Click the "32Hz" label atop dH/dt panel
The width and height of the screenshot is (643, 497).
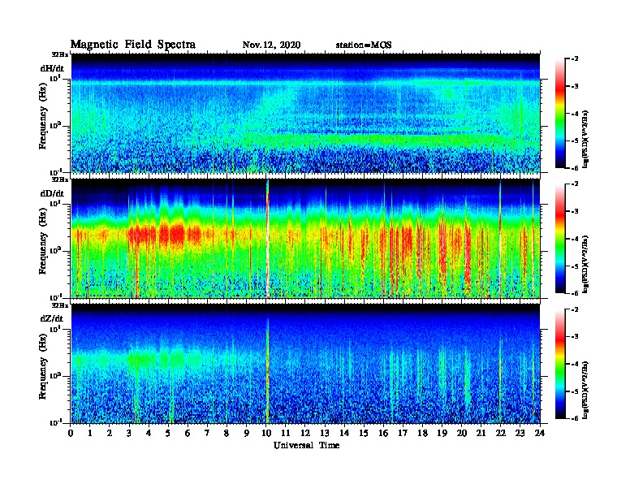click(60, 54)
